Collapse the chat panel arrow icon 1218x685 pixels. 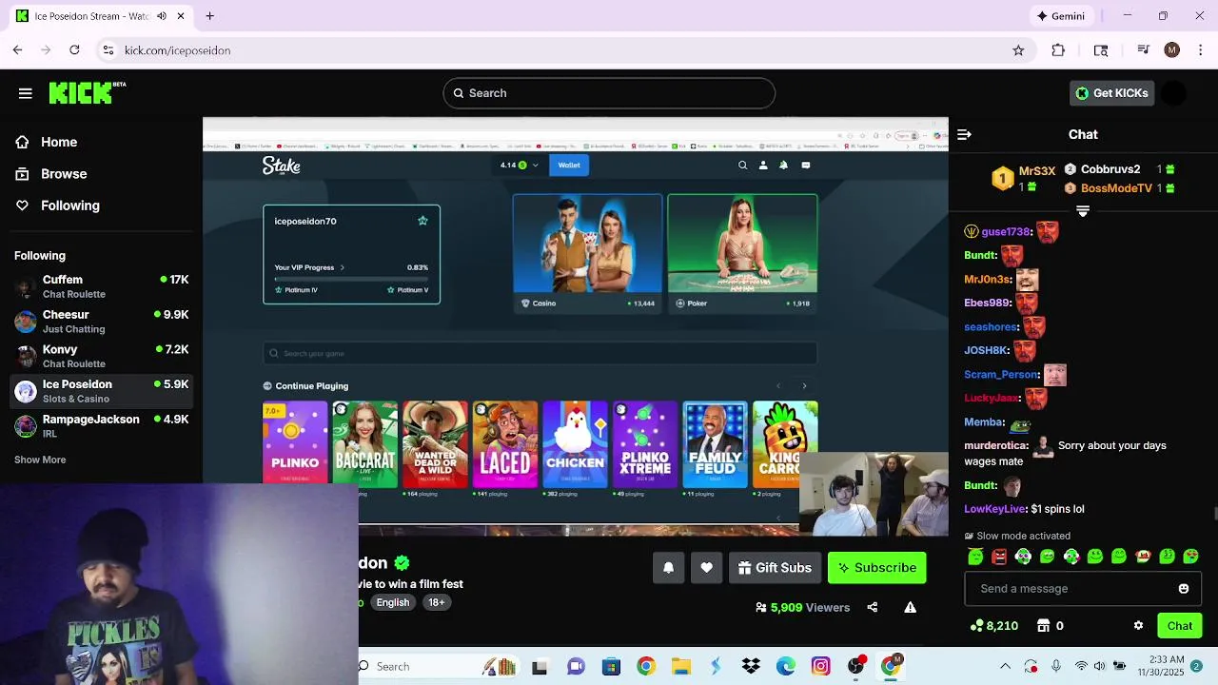(x=964, y=135)
